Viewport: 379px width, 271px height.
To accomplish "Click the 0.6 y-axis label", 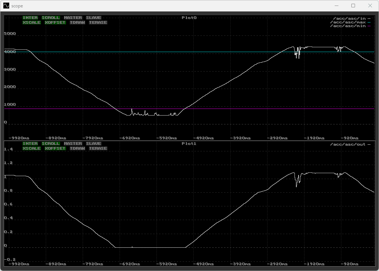I will click(x=8, y=204).
